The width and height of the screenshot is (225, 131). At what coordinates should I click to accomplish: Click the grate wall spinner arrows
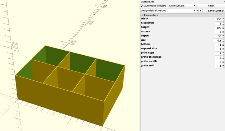coord(223,66)
